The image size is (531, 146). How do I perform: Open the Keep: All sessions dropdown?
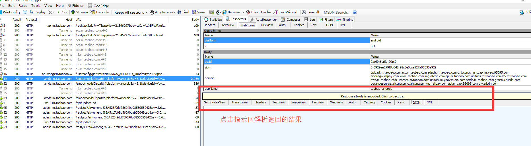click(x=131, y=12)
